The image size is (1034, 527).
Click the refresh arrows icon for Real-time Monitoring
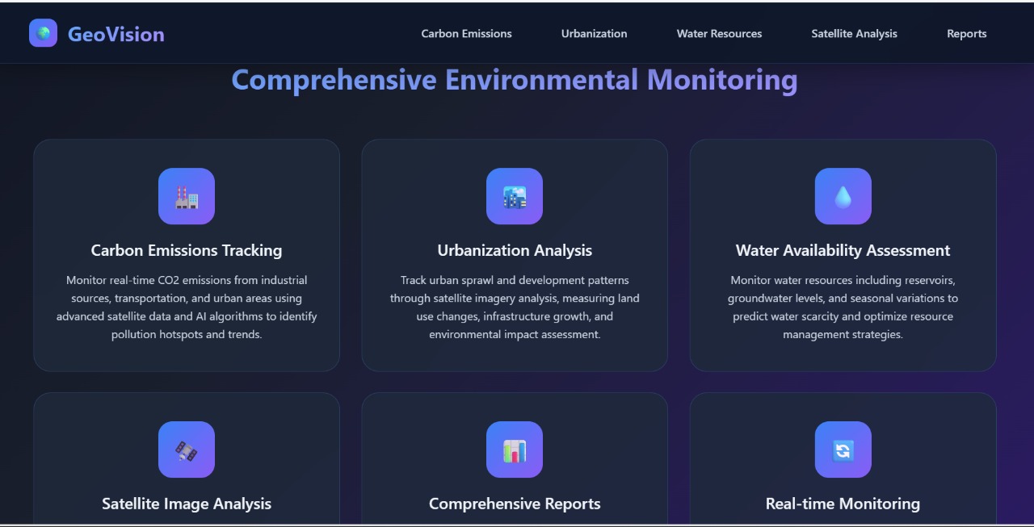pos(843,450)
